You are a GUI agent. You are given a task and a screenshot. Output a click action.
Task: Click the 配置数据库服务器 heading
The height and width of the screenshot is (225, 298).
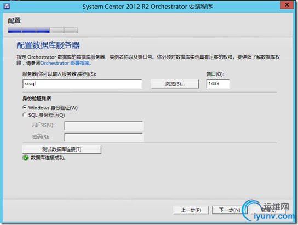click(48, 45)
